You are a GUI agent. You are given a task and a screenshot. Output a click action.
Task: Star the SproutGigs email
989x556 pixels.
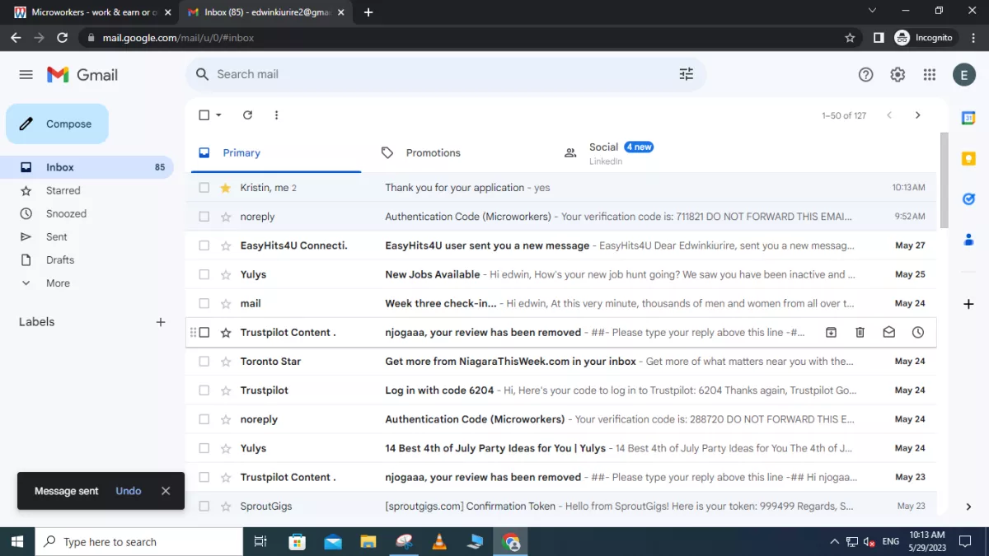tap(226, 507)
